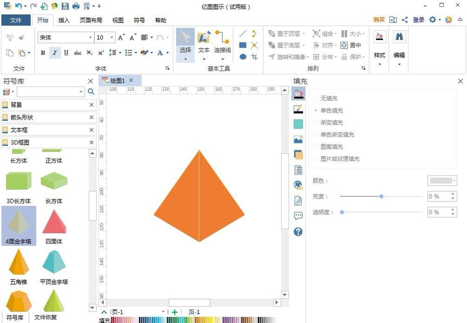Select the 单色填充 fill option

click(331, 110)
